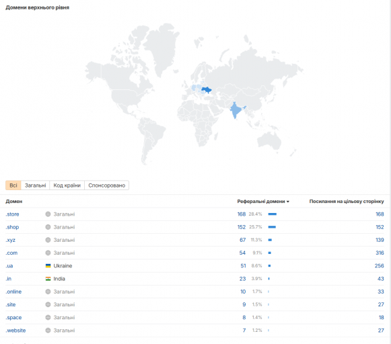Open the .ua domain link

[x=9, y=266]
